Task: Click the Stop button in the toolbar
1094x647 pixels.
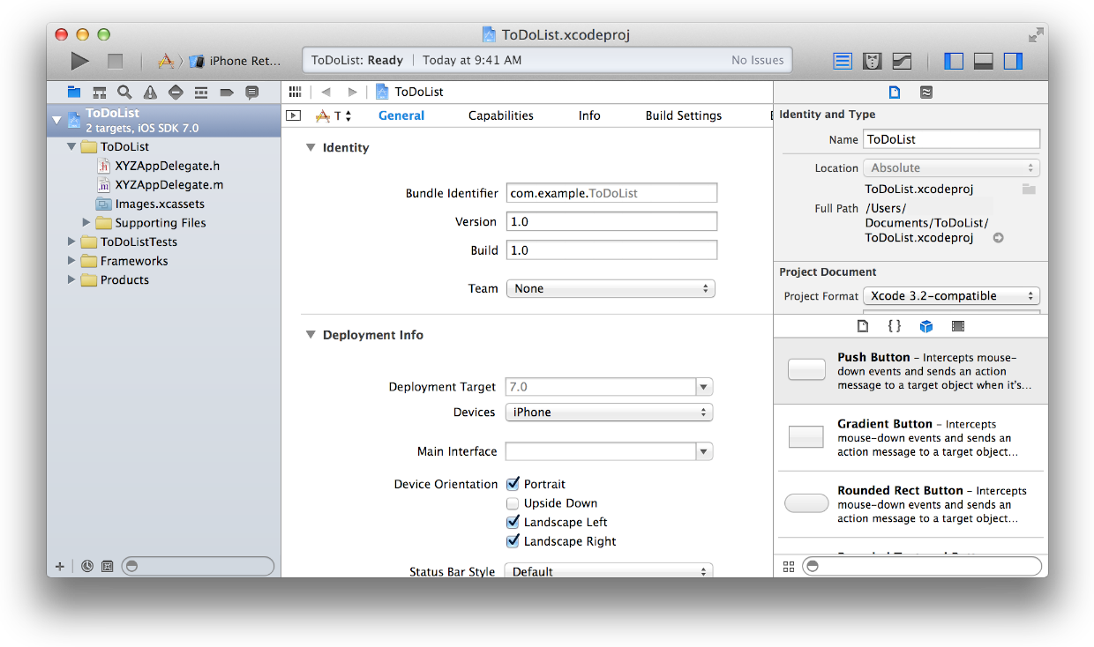Action: click(x=115, y=61)
